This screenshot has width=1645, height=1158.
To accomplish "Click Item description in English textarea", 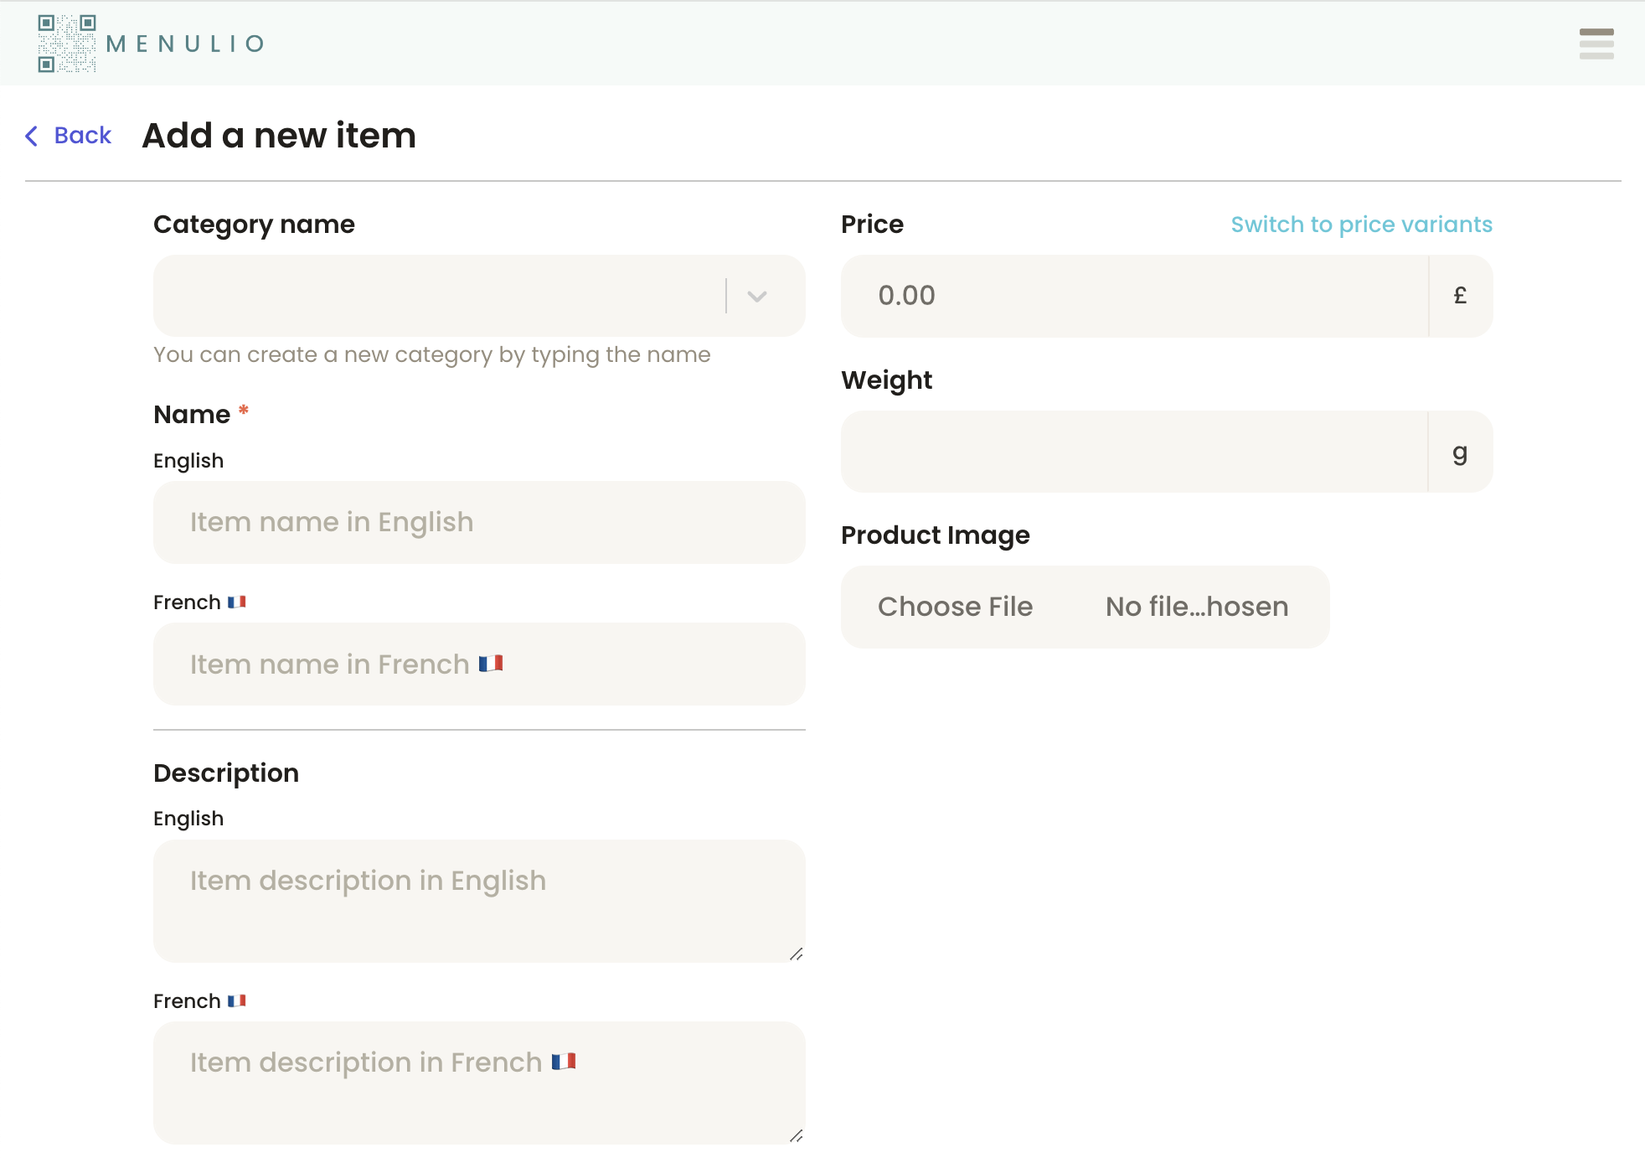I will 479,901.
